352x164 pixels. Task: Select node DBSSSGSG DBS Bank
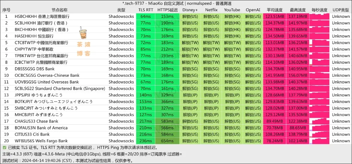click(x=34, y=69)
